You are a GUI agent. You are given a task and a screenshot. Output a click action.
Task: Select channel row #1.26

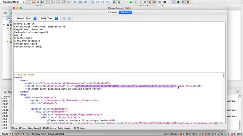click(x=5, y=110)
